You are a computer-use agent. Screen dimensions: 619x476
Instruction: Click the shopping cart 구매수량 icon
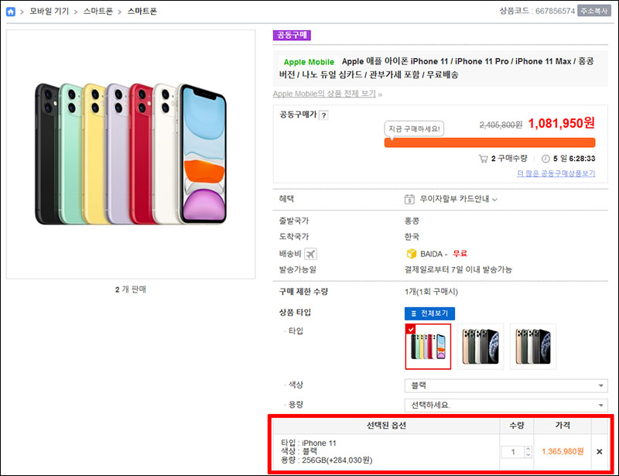click(x=483, y=159)
